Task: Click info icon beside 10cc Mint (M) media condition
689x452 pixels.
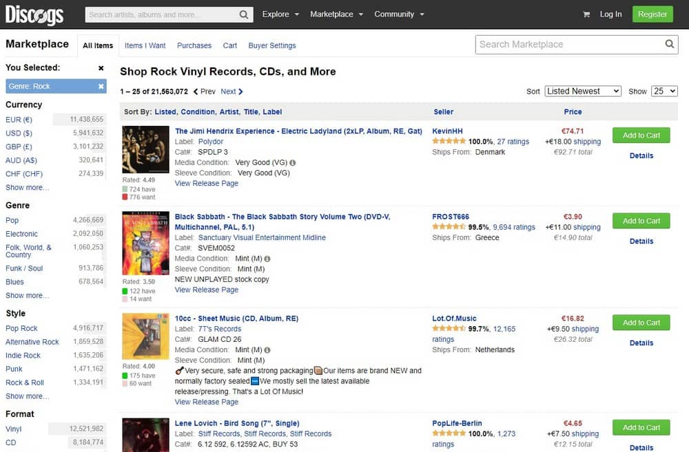Action: [x=267, y=350]
